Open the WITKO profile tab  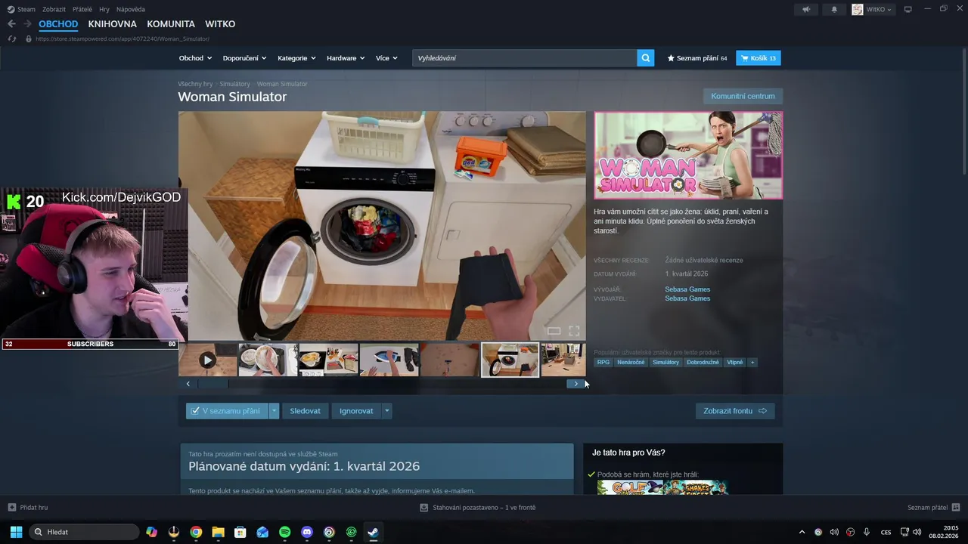click(x=220, y=24)
